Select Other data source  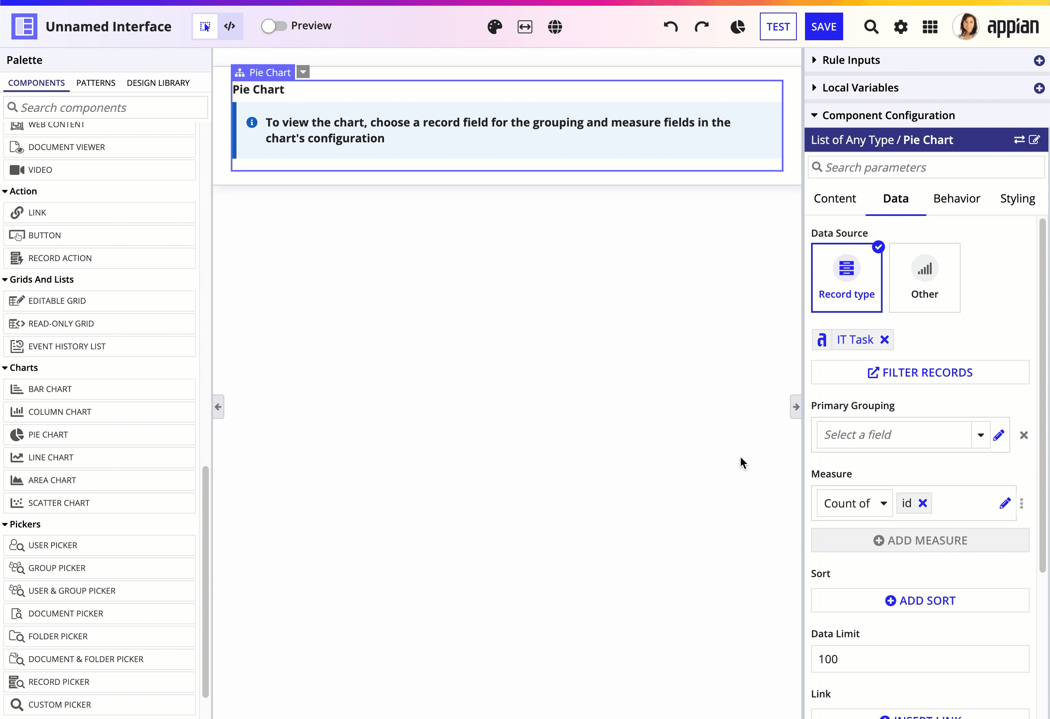coord(924,278)
